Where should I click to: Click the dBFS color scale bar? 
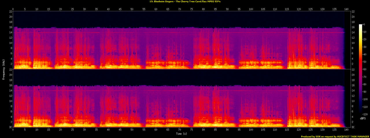[360, 69]
